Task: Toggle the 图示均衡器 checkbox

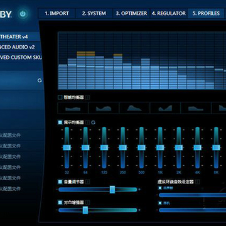Action: tap(60, 122)
